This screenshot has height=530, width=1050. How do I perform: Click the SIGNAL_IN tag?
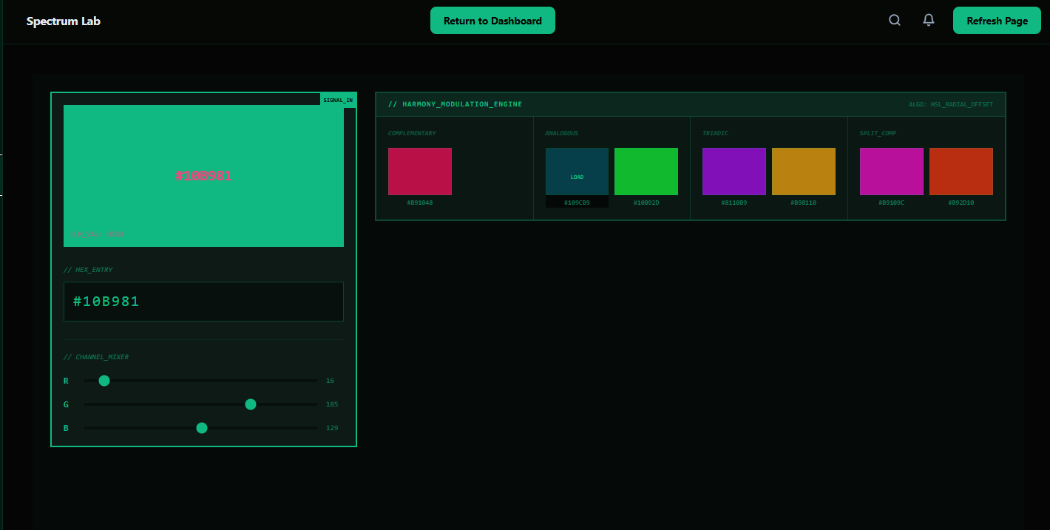[x=338, y=100]
